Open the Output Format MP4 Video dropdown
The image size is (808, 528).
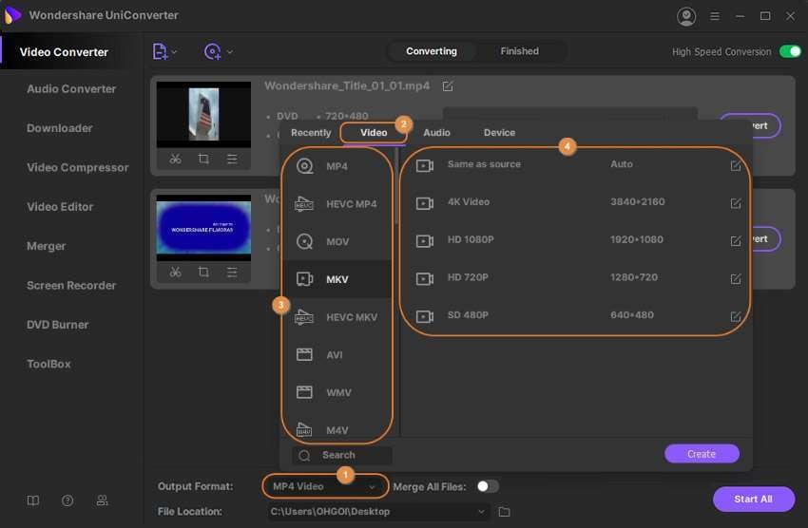[x=324, y=486]
